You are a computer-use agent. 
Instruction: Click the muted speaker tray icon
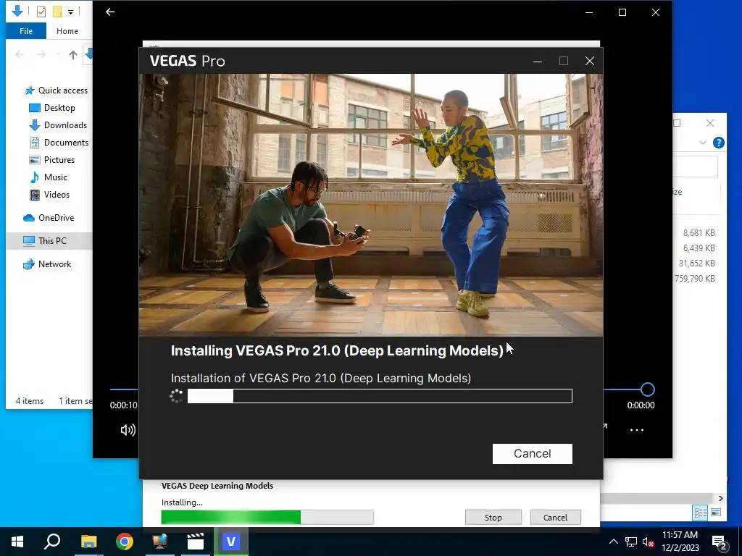coord(648,542)
